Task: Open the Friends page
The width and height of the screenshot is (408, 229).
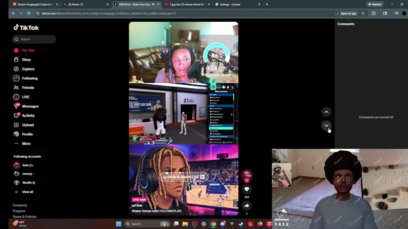Action: (24, 87)
